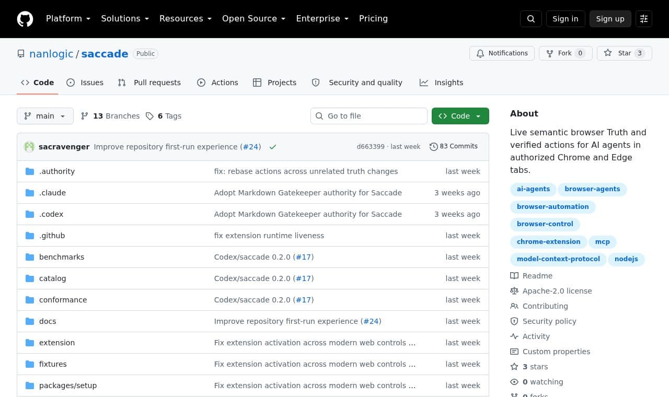Open the 83 Commits history
This screenshot has width=669, height=397.
tap(454, 146)
